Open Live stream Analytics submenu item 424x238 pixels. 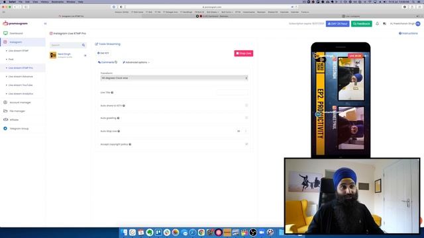tap(21, 94)
